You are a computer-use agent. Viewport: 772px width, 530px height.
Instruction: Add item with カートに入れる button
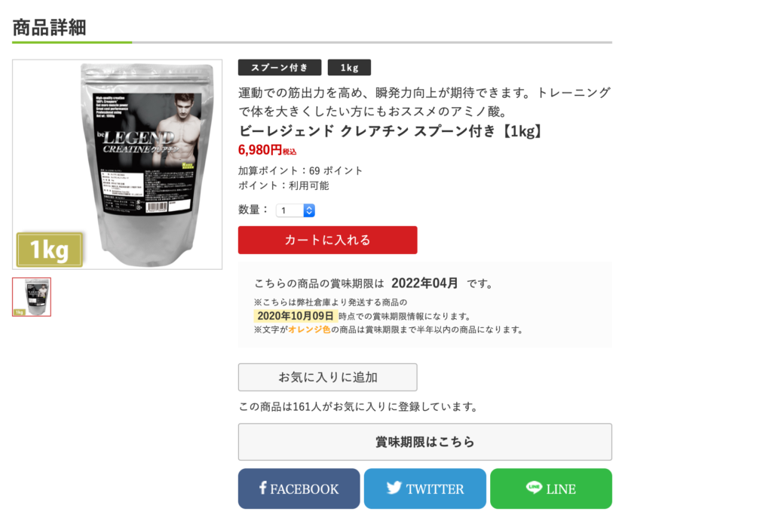pyautogui.click(x=327, y=240)
